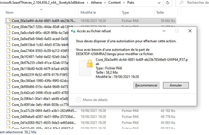Sort files by the Nom column header
The image size is (209, 135).
pyautogui.click(x=10, y=13)
